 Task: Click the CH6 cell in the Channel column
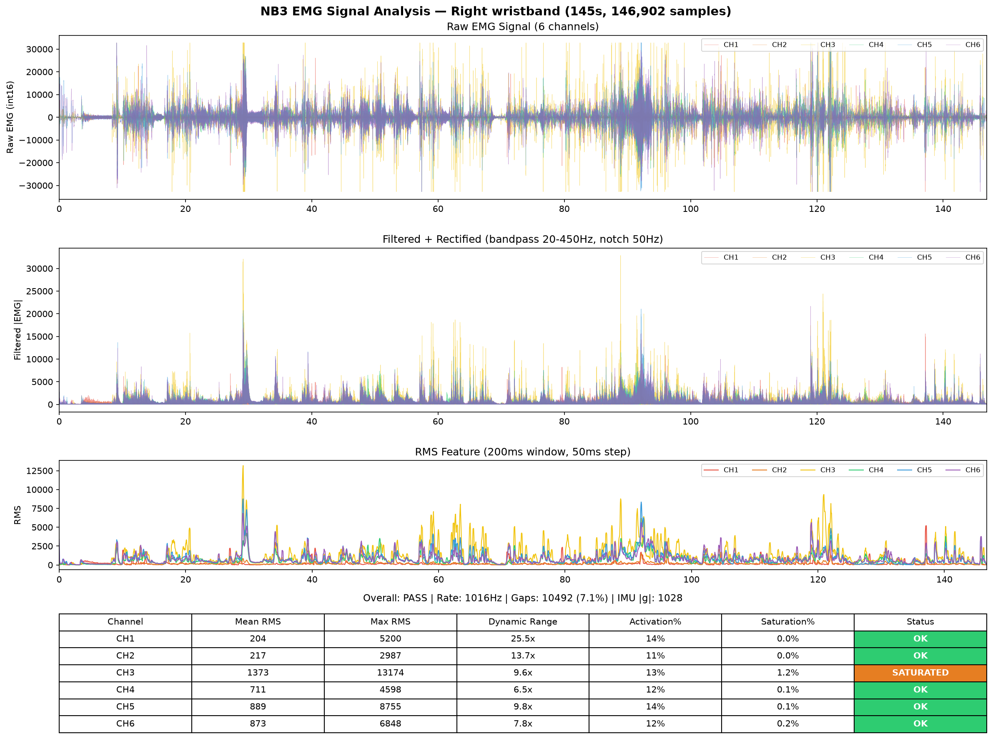pyautogui.click(x=125, y=724)
